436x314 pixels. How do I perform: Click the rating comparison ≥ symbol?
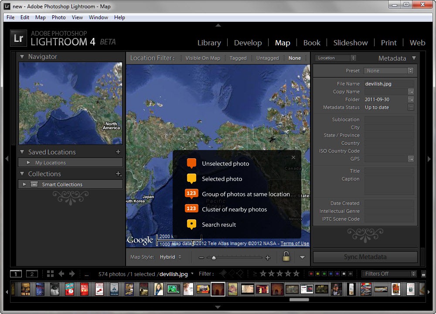tap(255, 274)
